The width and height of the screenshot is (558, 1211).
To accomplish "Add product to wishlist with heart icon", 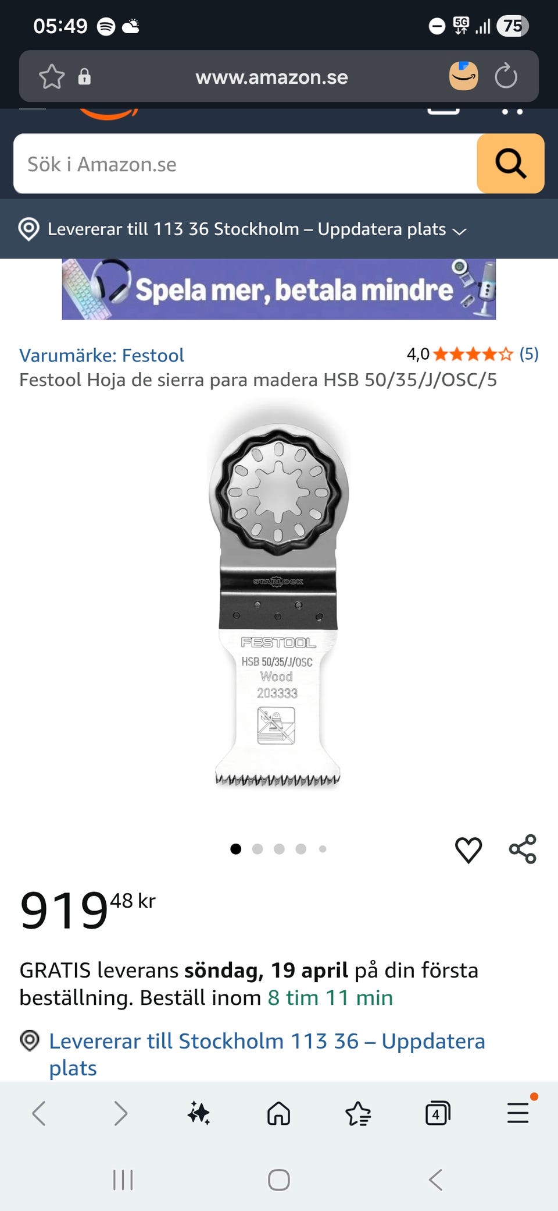I will [468, 849].
